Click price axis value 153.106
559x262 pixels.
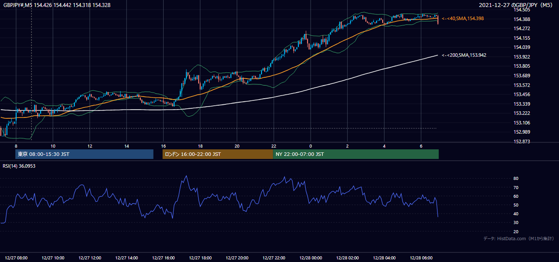(521, 123)
